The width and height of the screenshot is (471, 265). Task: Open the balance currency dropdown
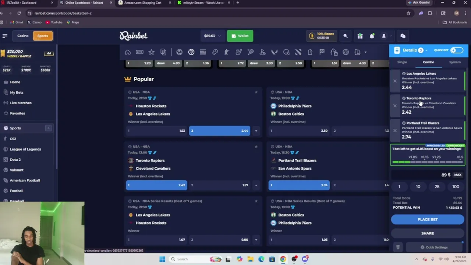(219, 36)
